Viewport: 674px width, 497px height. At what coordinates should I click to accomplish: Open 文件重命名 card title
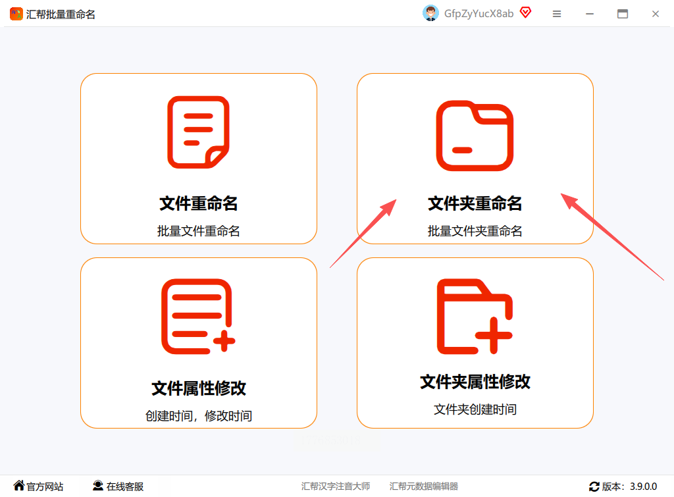click(x=198, y=203)
